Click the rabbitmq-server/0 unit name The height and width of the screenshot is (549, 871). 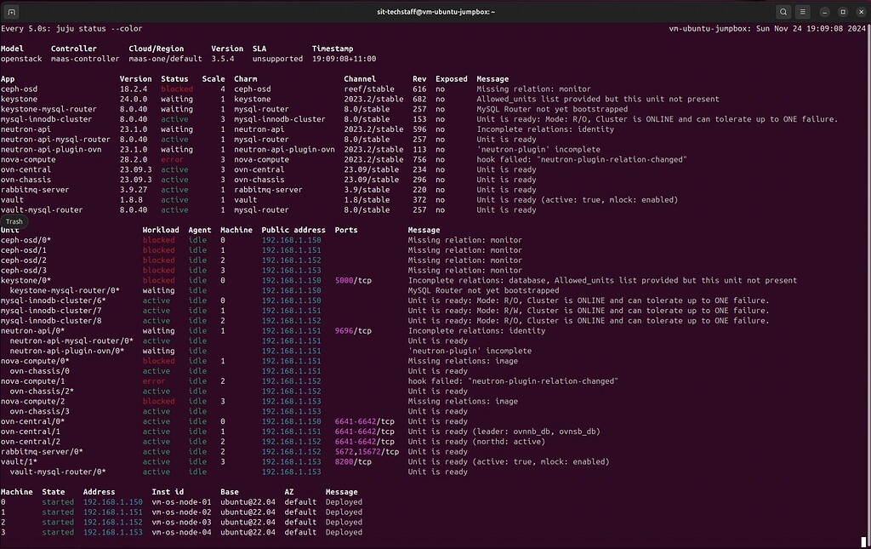(x=42, y=452)
